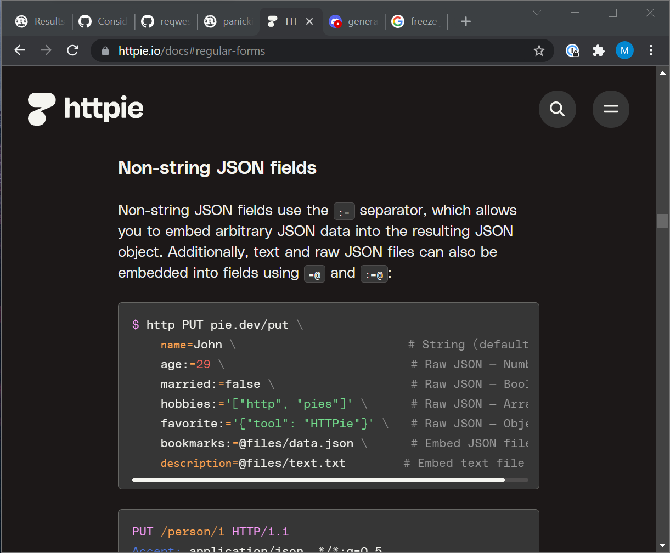Click the scrollbar down arrow

(x=662, y=546)
